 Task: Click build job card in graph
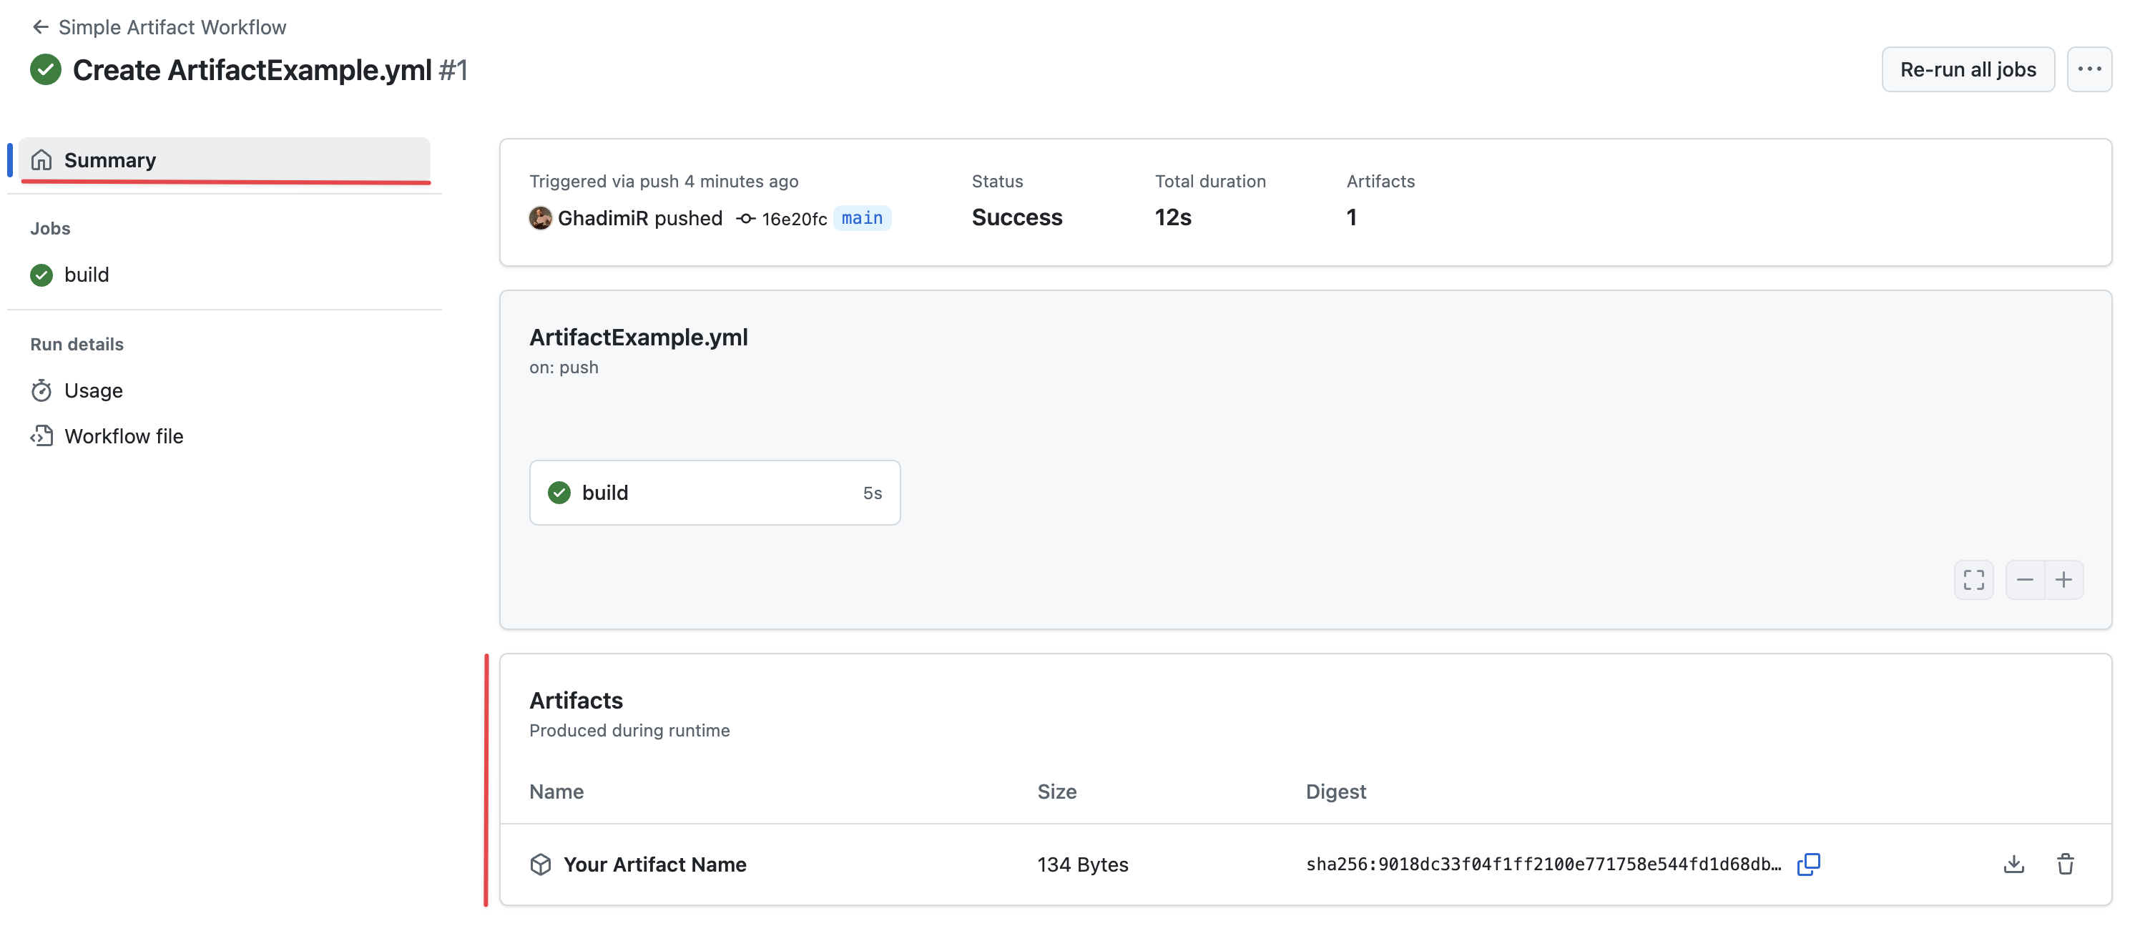point(715,493)
